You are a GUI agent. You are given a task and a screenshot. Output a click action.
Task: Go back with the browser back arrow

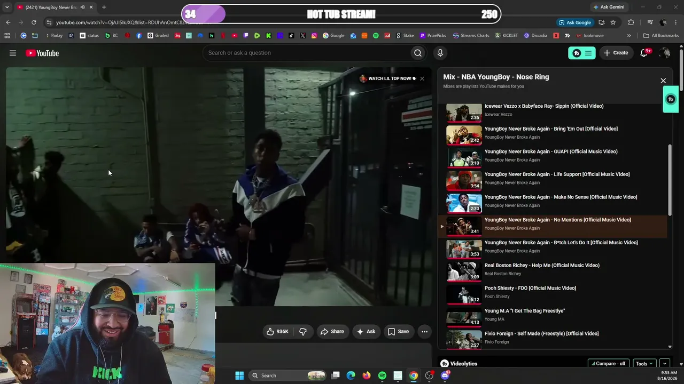[x=8, y=22]
